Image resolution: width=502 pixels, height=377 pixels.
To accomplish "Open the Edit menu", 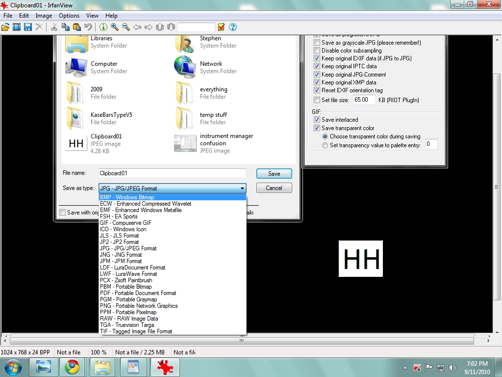I will click(x=24, y=16).
